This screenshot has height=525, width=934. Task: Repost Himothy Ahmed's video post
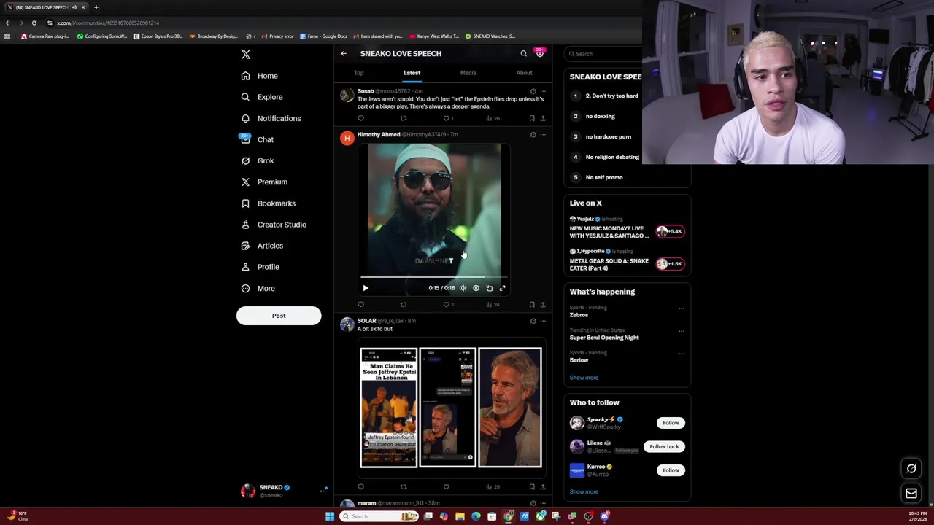pos(403,305)
